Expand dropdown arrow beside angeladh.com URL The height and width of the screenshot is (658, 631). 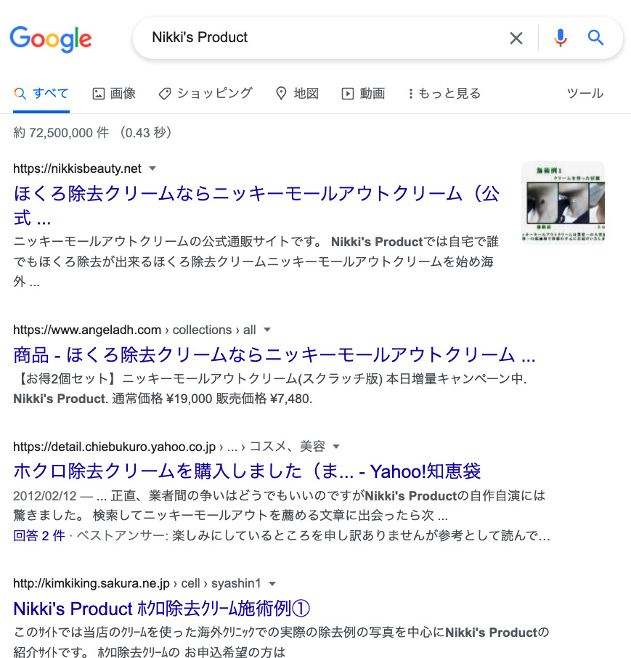click(x=266, y=330)
